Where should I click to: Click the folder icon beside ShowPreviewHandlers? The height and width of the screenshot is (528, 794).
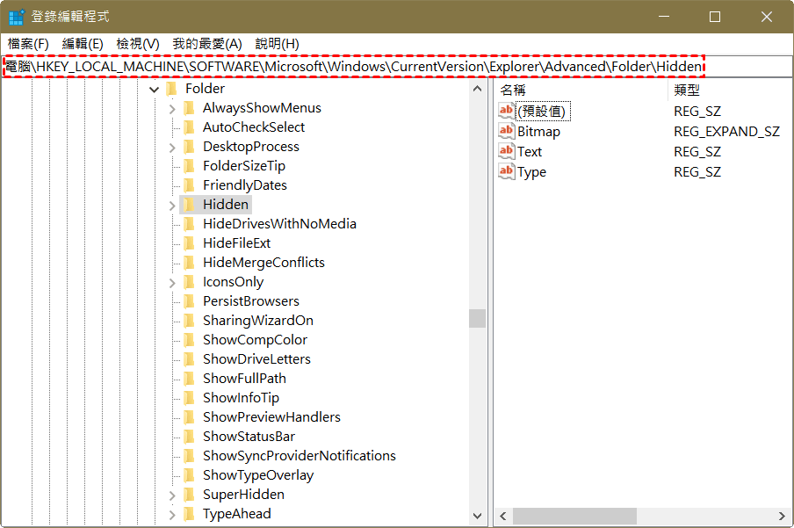(x=189, y=417)
